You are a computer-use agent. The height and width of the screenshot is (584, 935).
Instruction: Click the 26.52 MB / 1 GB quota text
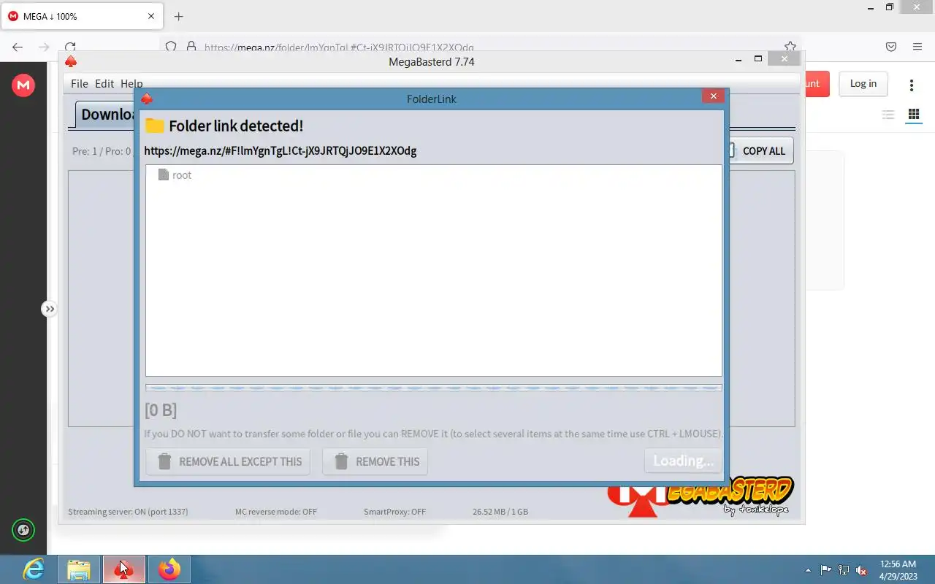coord(500,512)
